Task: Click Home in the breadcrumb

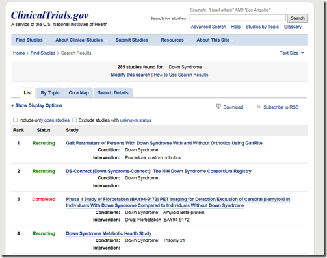Action: pos(19,53)
